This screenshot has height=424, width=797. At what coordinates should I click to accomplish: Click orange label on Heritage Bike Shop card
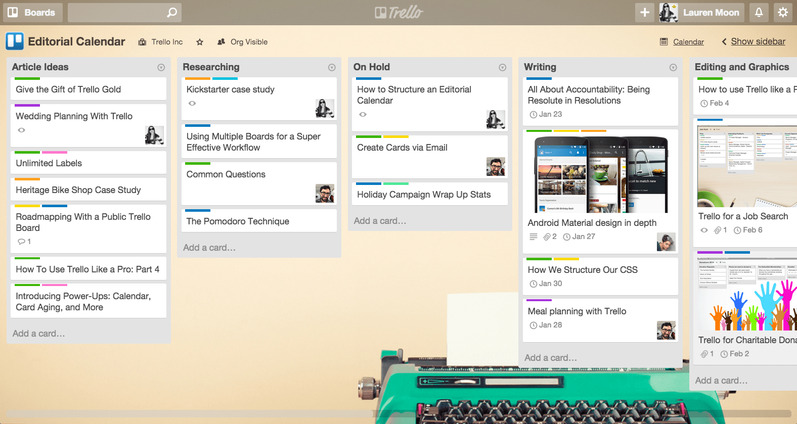tap(27, 179)
